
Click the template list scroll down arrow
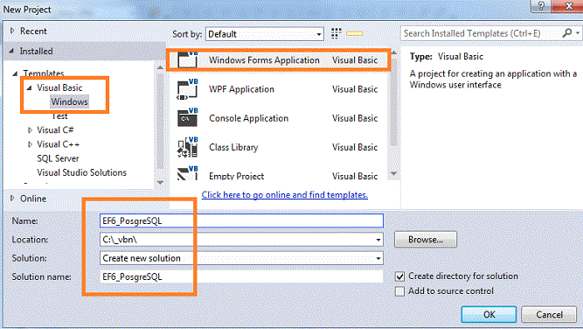[393, 173]
